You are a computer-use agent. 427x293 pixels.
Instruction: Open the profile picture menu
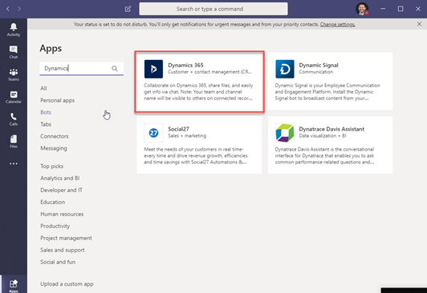tap(362, 9)
